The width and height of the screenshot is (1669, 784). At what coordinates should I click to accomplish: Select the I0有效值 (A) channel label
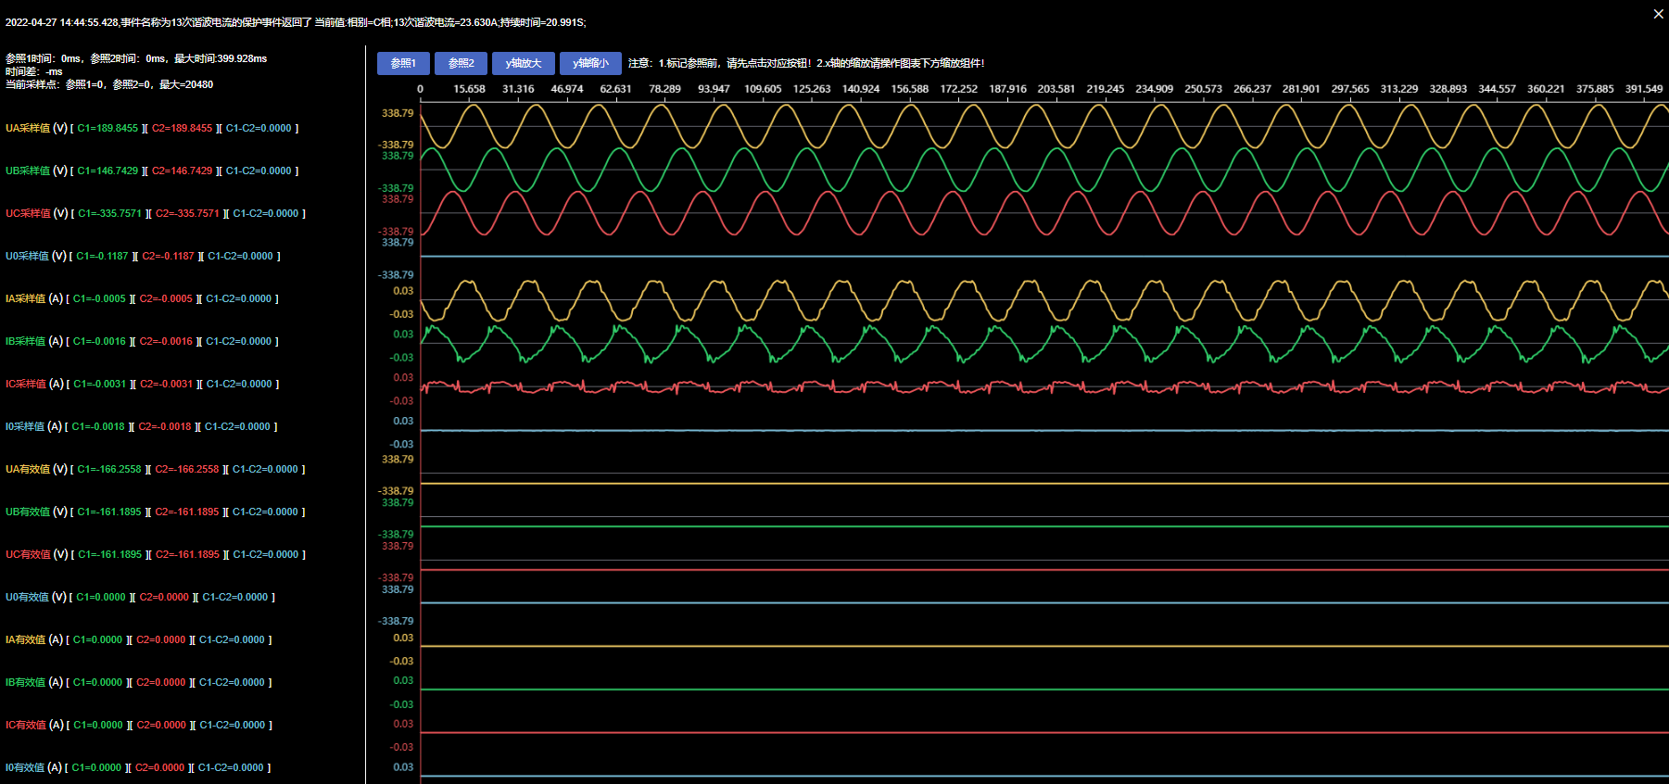pos(34,767)
